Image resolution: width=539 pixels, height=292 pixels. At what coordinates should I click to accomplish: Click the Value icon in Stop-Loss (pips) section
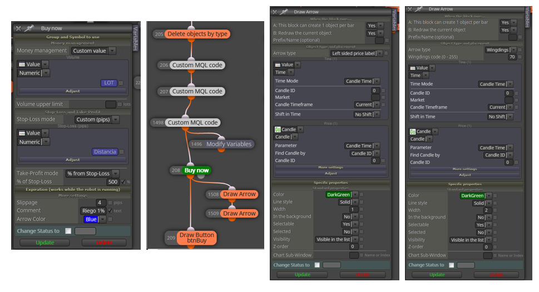click(x=22, y=133)
